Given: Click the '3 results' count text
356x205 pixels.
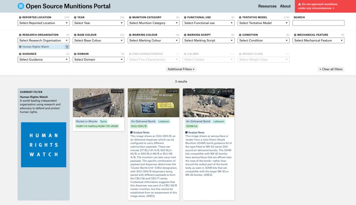Looking at the screenshot, I should 181,82.
